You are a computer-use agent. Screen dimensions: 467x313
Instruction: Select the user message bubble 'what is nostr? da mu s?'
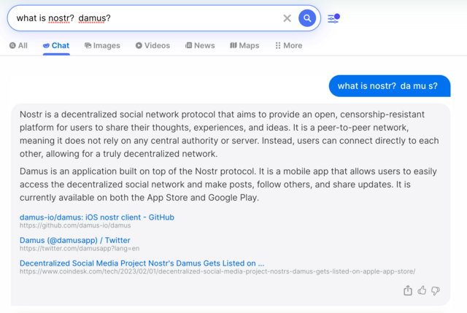[390, 86]
